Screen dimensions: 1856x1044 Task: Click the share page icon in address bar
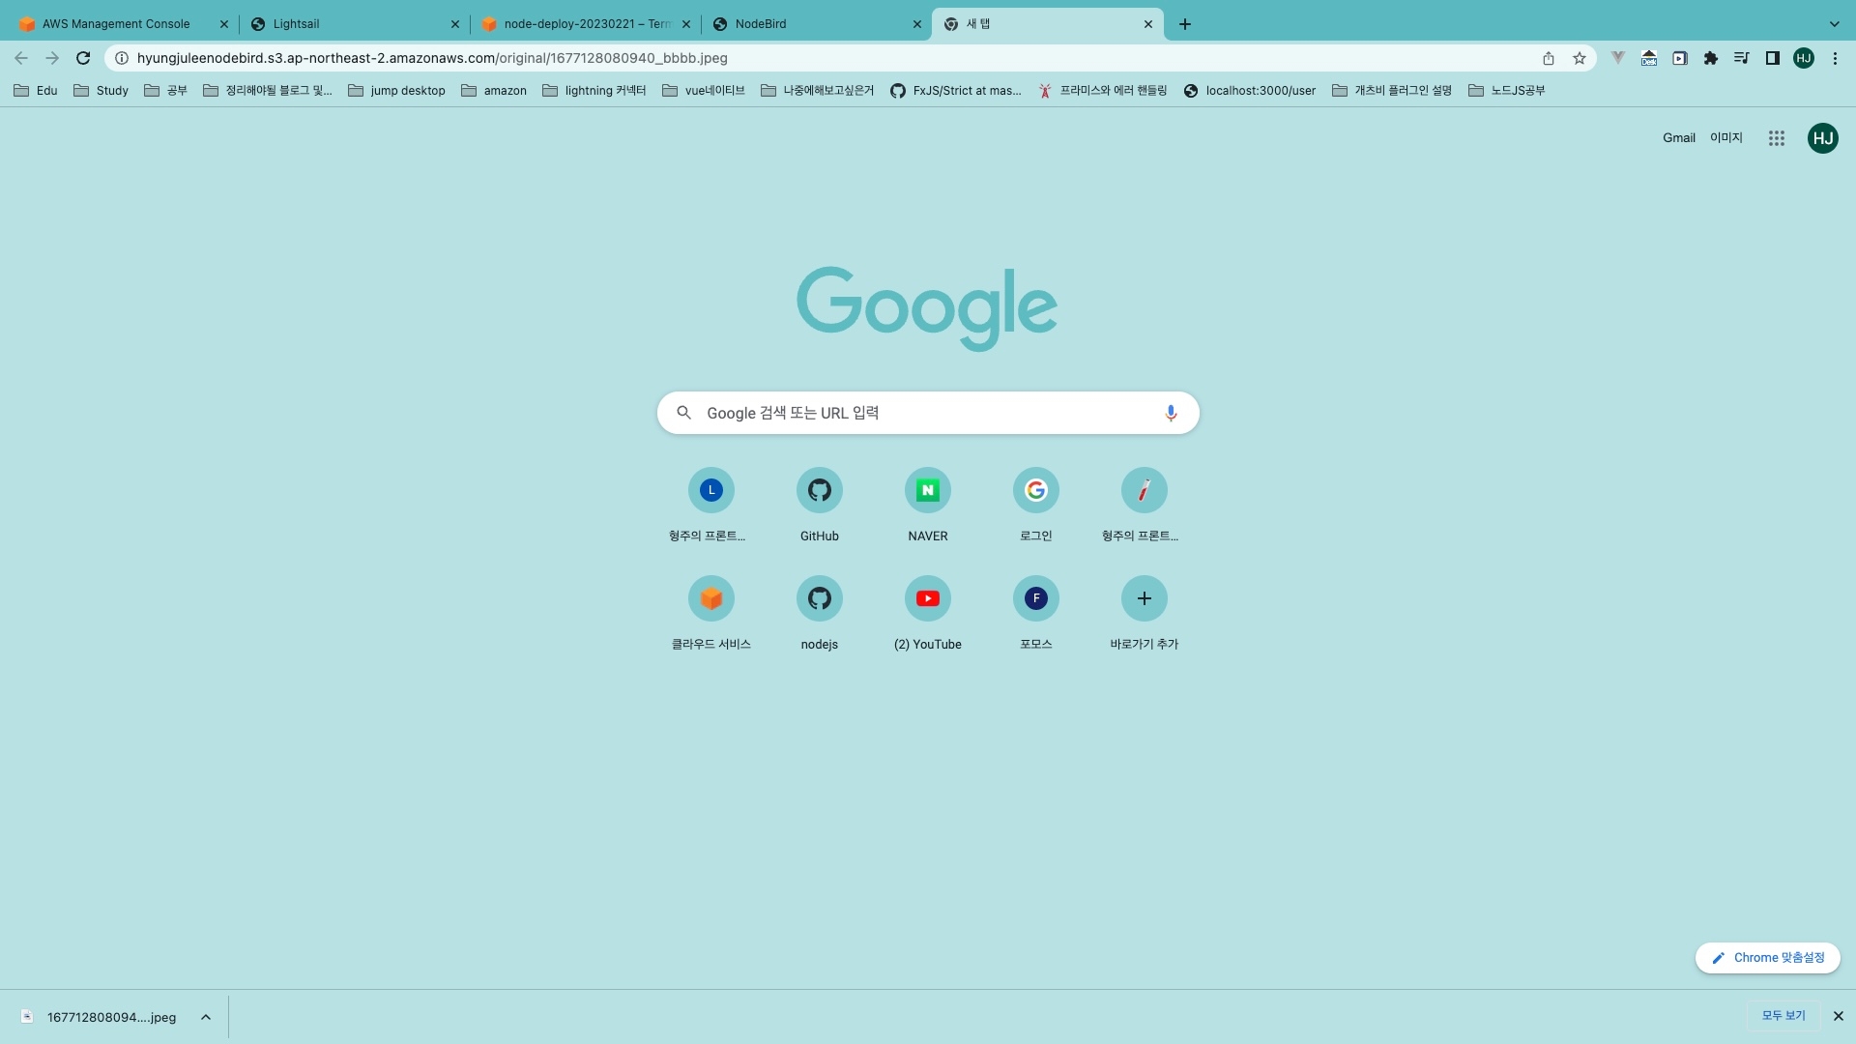(x=1549, y=58)
